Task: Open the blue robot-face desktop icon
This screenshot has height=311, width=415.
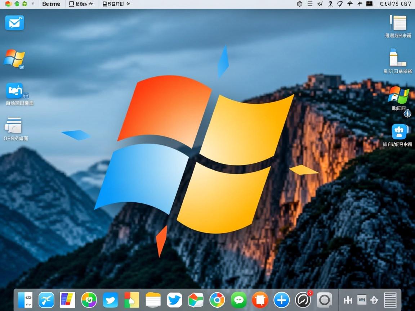Action: [399, 132]
